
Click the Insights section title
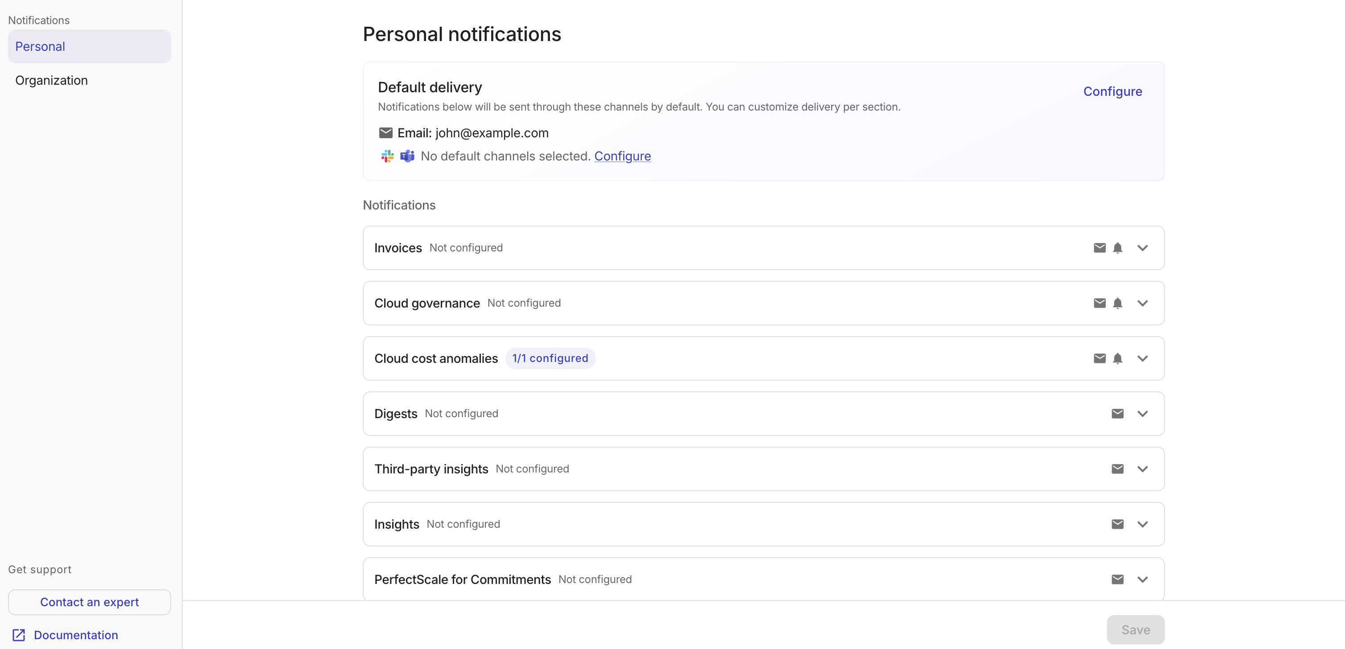396,524
